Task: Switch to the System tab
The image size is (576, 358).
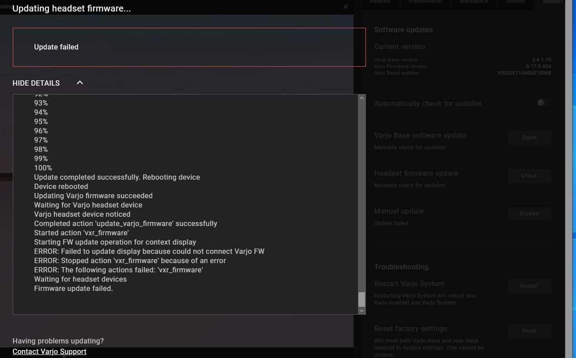Action: point(515,3)
